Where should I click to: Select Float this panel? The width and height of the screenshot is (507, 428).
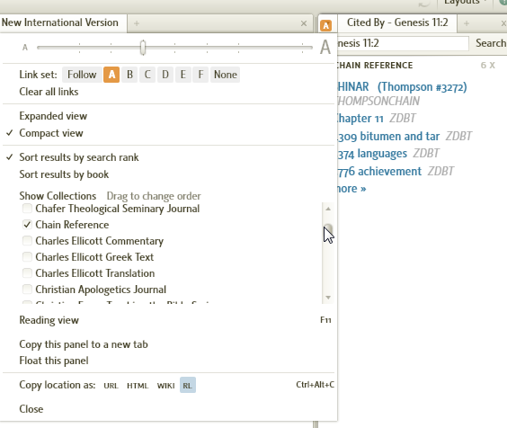(54, 361)
